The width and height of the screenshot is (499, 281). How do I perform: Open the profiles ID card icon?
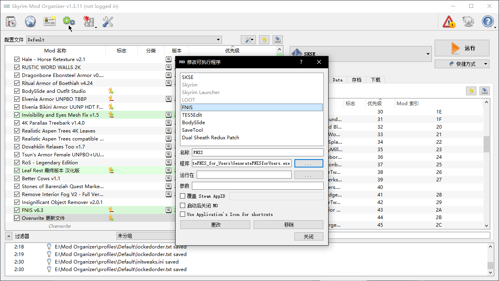coord(50,22)
